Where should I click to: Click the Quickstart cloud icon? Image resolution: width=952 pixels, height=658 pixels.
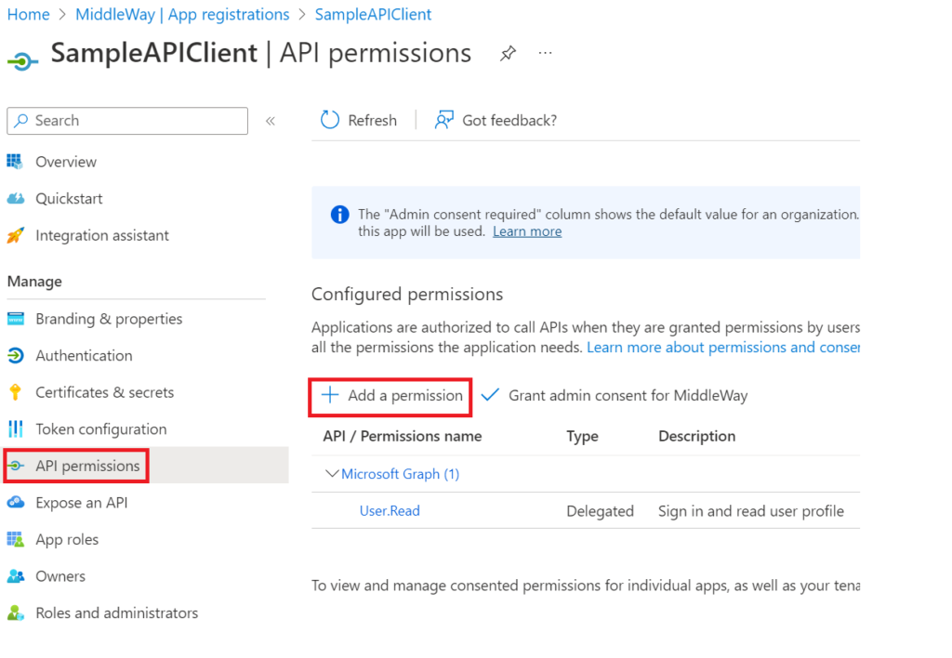(x=16, y=199)
